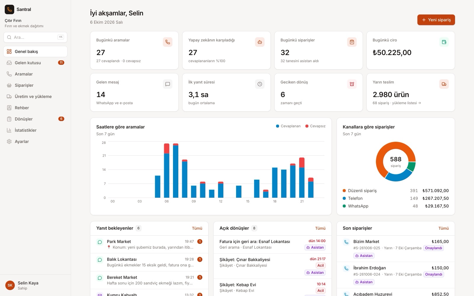Click the Onaylandı badge on Bizim Market order
The width and height of the screenshot is (474, 296).
[x=434, y=248]
